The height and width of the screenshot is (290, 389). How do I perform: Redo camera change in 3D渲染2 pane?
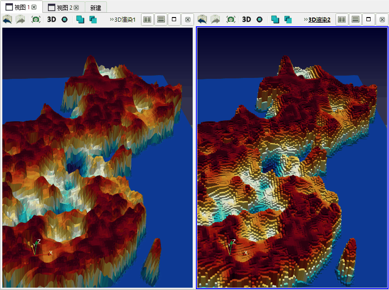pyautogui.click(x=215, y=19)
